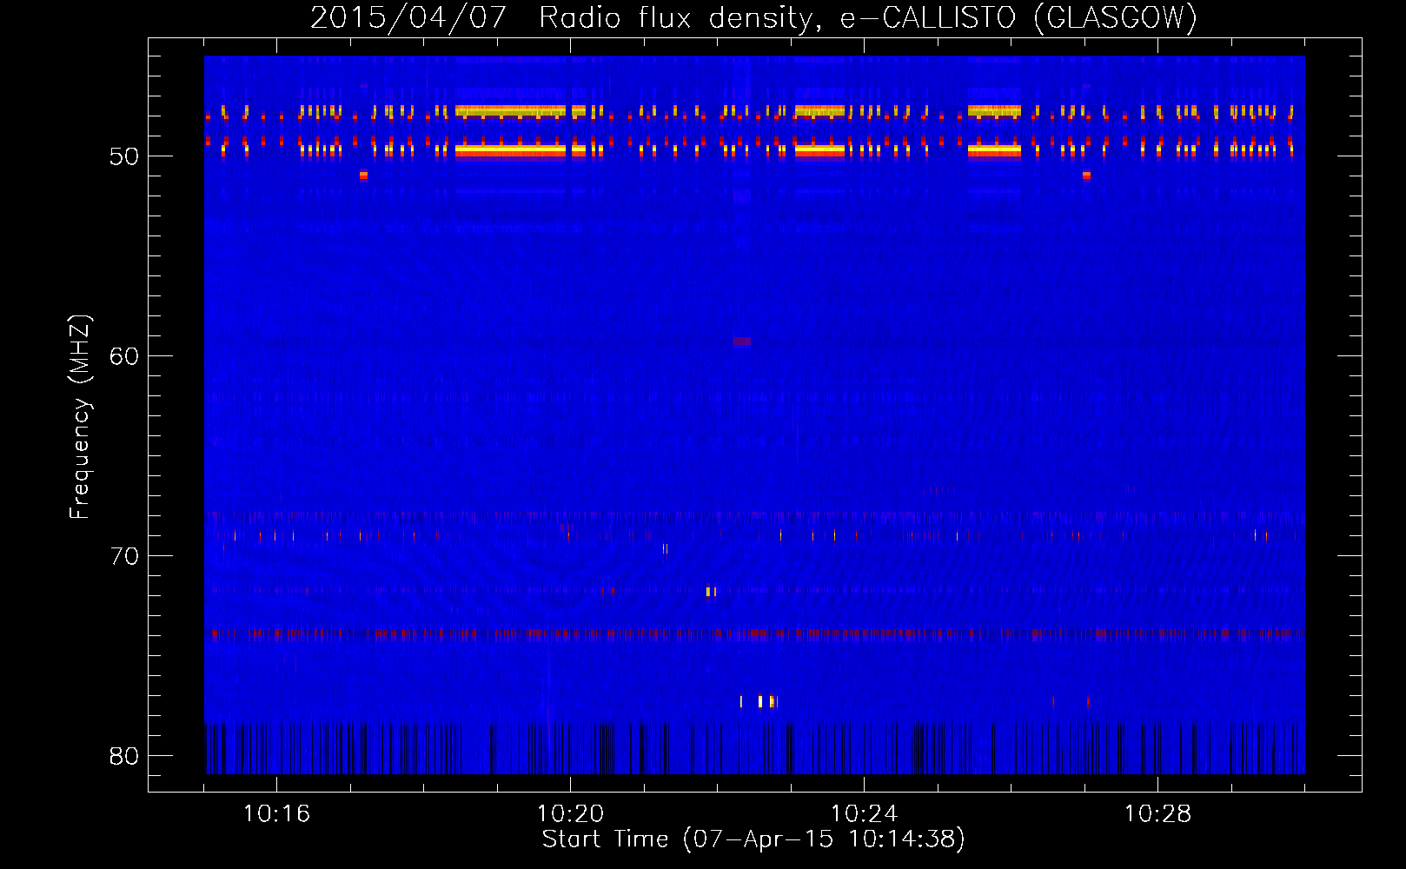Click the "10:16" time tick label
The width and height of the screenshot is (1406, 869).
tap(276, 813)
